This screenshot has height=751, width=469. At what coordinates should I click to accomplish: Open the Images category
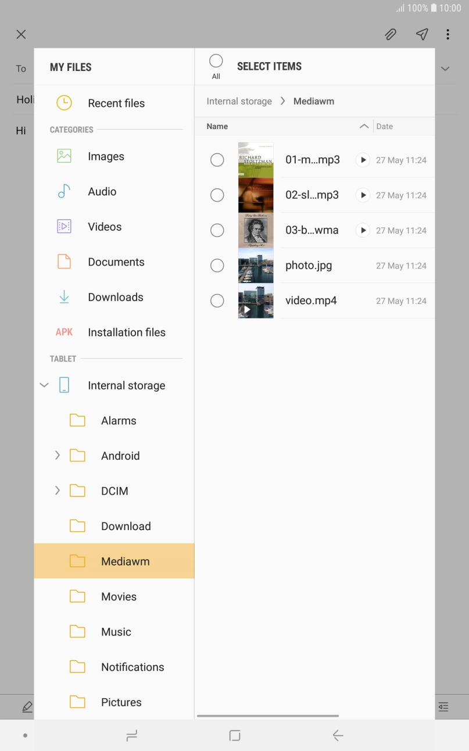tap(105, 156)
